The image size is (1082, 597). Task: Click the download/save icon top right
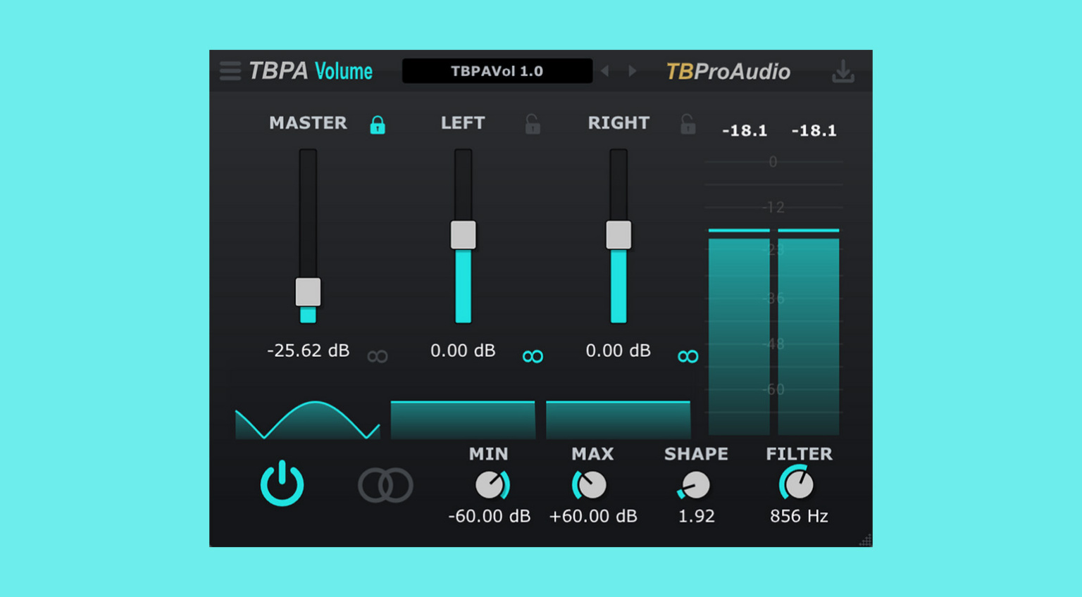tap(843, 71)
